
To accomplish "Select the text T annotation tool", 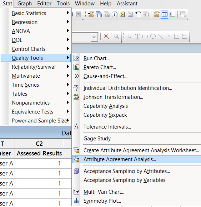I will pyautogui.click(x=137, y=37).
